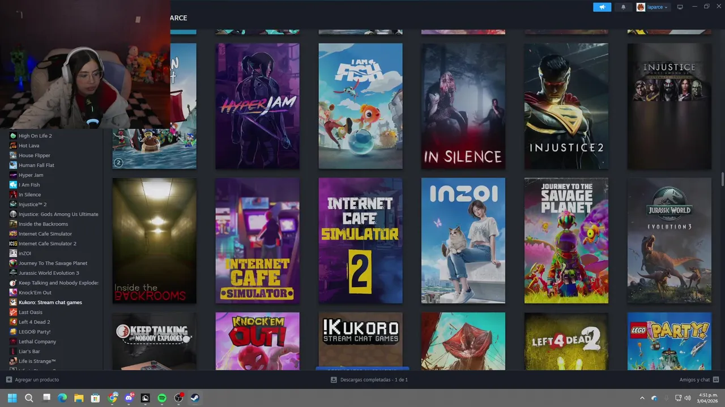Show hidden system tray icons chevron

point(642,398)
